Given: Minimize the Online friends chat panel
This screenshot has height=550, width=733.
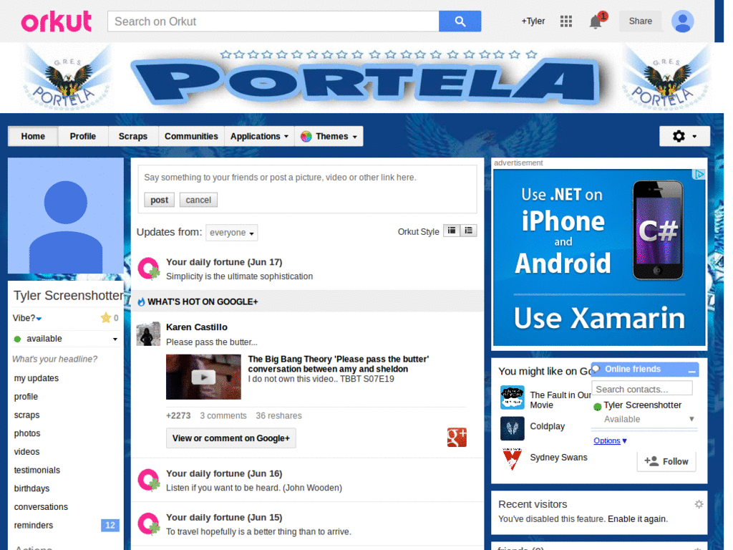Looking at the screenshot, I should (x=692, y=370).
